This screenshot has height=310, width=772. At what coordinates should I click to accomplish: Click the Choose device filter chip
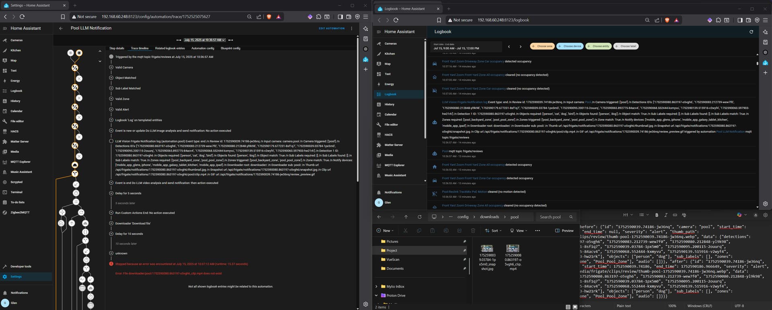[x=570, y=46]
